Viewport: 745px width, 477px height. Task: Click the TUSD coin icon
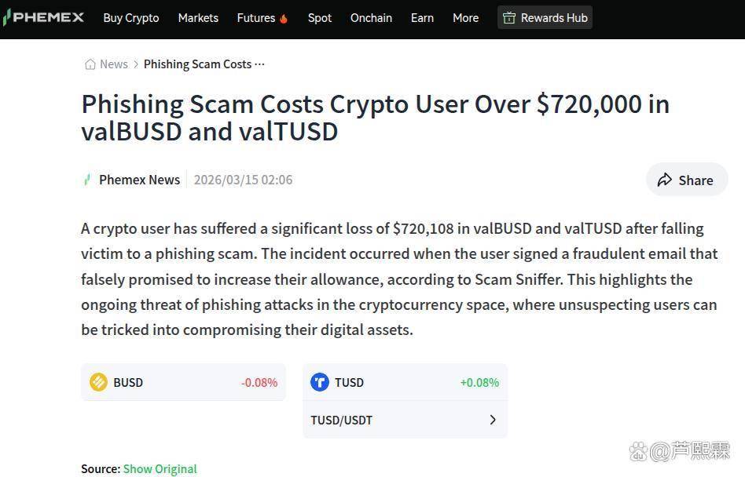pyautogui.click(x=319, y=382)
